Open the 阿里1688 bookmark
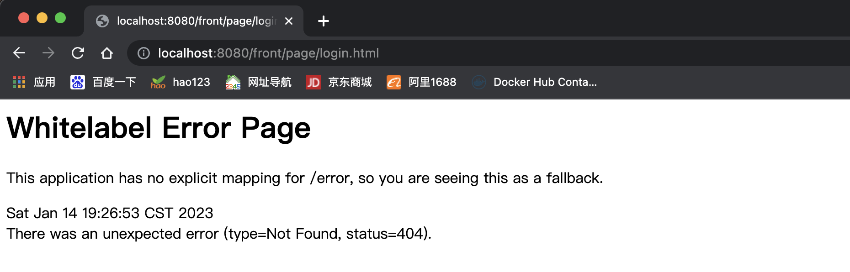Image resolution: width=850 pixels, height=272 pixels. point(421,82)
